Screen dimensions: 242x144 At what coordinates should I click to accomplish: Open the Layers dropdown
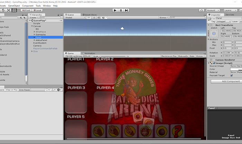[231, 10]
